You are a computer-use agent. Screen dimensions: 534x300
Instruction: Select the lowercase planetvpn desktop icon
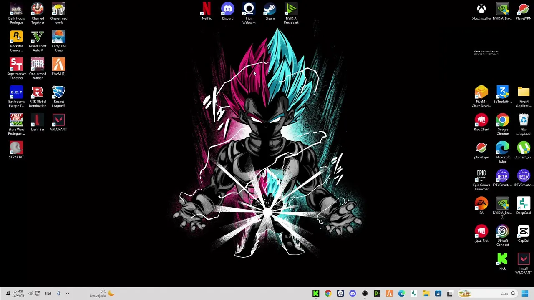(x=481, y=150)
